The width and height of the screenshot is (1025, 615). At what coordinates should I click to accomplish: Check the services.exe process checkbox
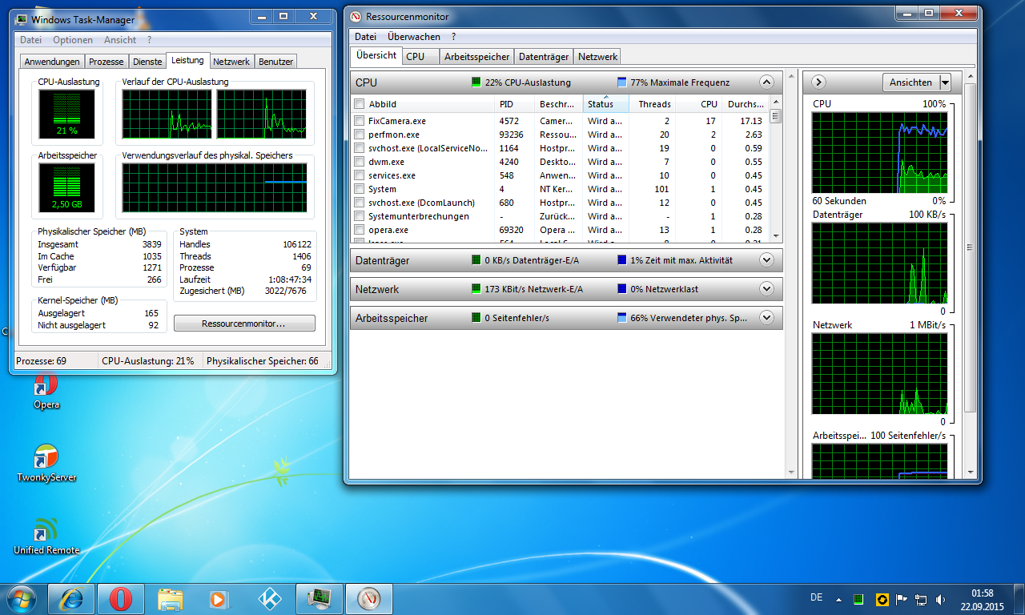click(x=359, y=175)
